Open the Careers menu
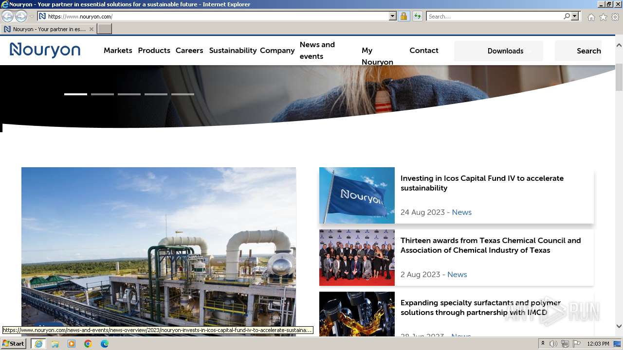 [189, 51]
